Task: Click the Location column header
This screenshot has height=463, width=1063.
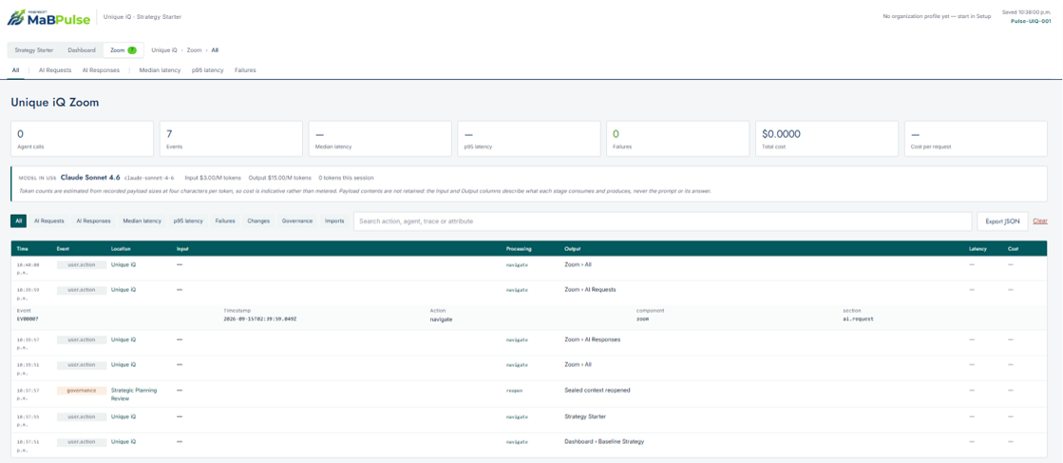Action: 121,249
